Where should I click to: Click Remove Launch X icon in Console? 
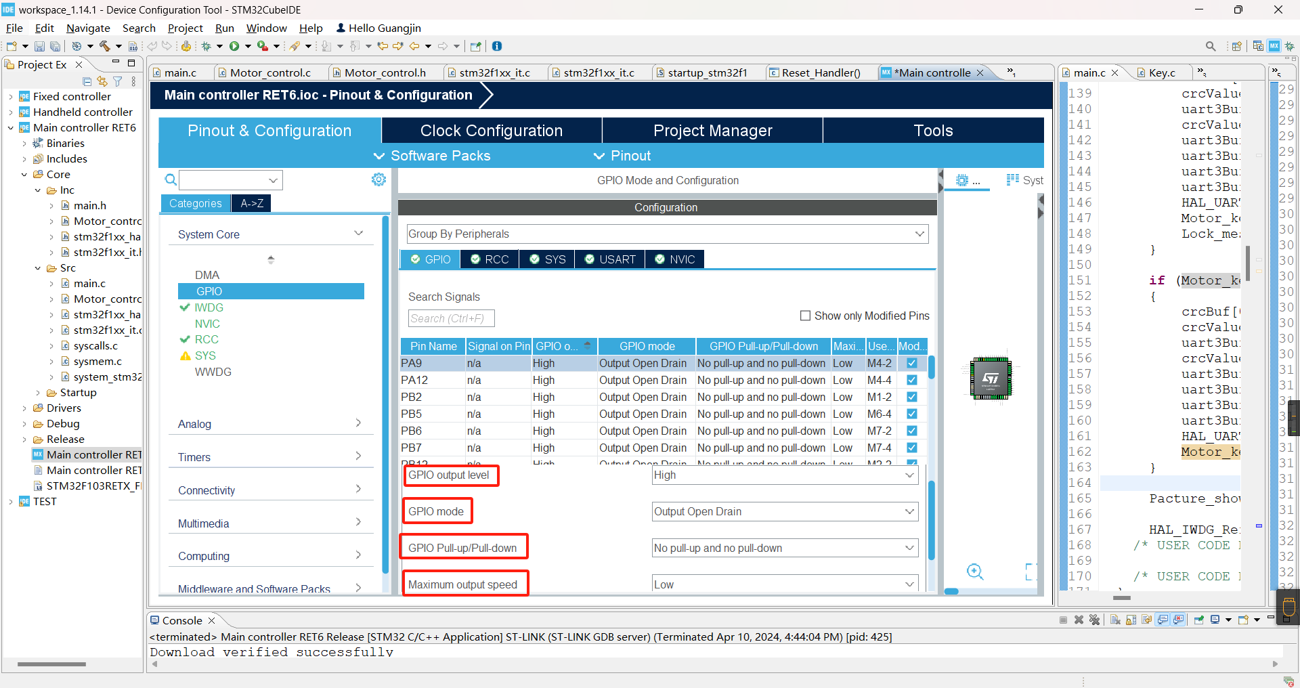point(1079,620)
